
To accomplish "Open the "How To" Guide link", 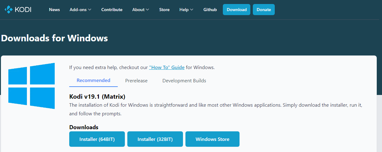I will 167,67.
